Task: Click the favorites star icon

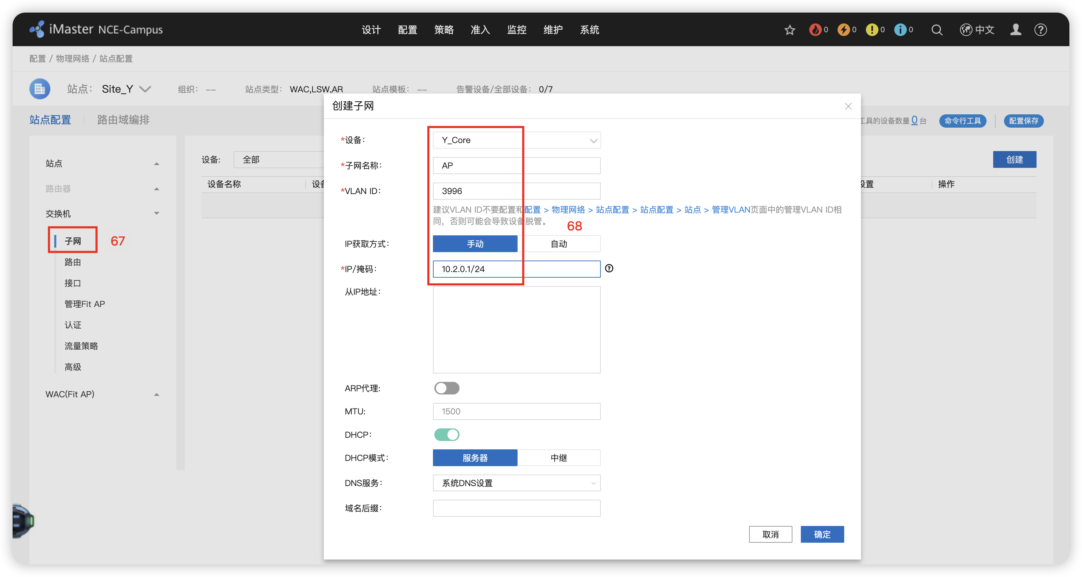Action: [790, 30]
